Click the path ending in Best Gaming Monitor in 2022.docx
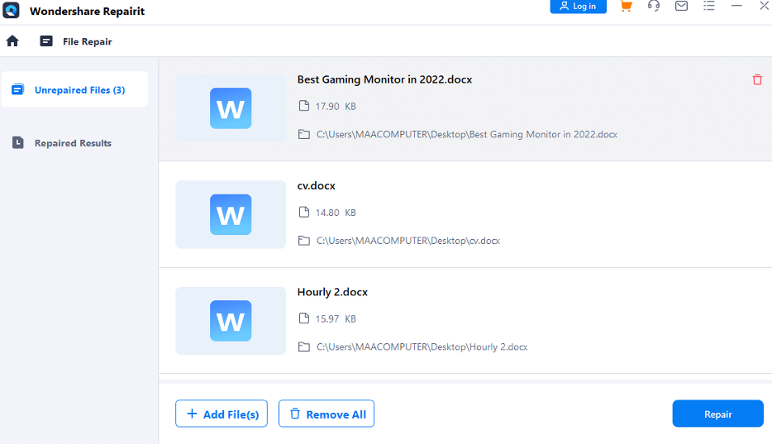Image resolution: width=772 pixels, height=445 pixels. click(467, 134)
